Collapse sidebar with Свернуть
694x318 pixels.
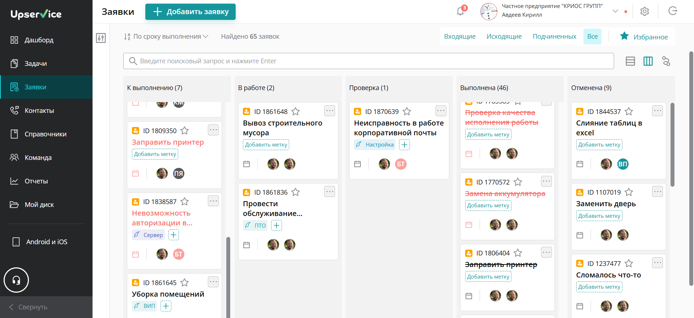tap(28, 307)
